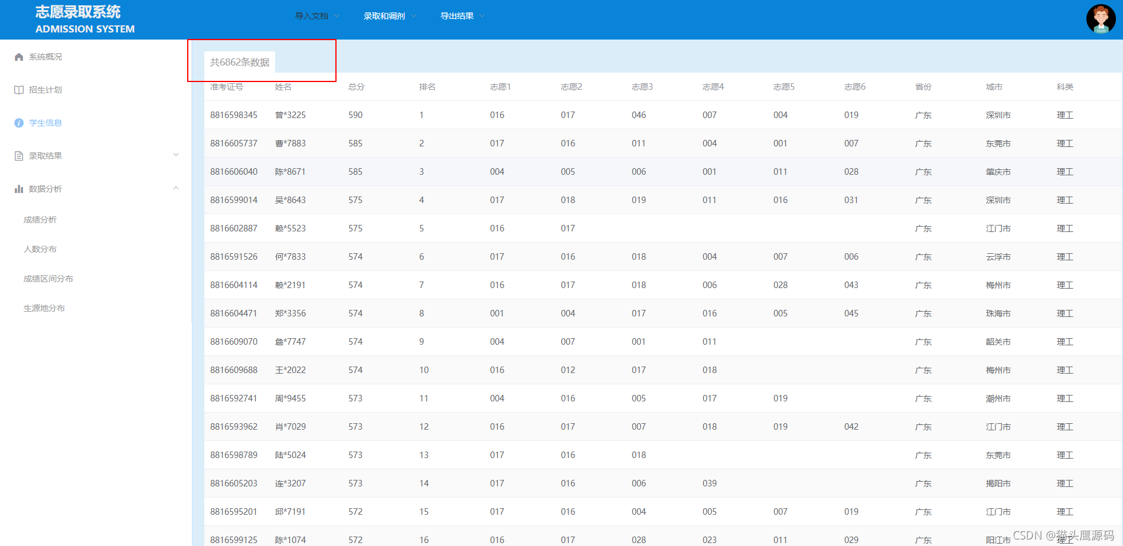
Task: Open 成绩分析 submenu item
Action: click(40, 220)
